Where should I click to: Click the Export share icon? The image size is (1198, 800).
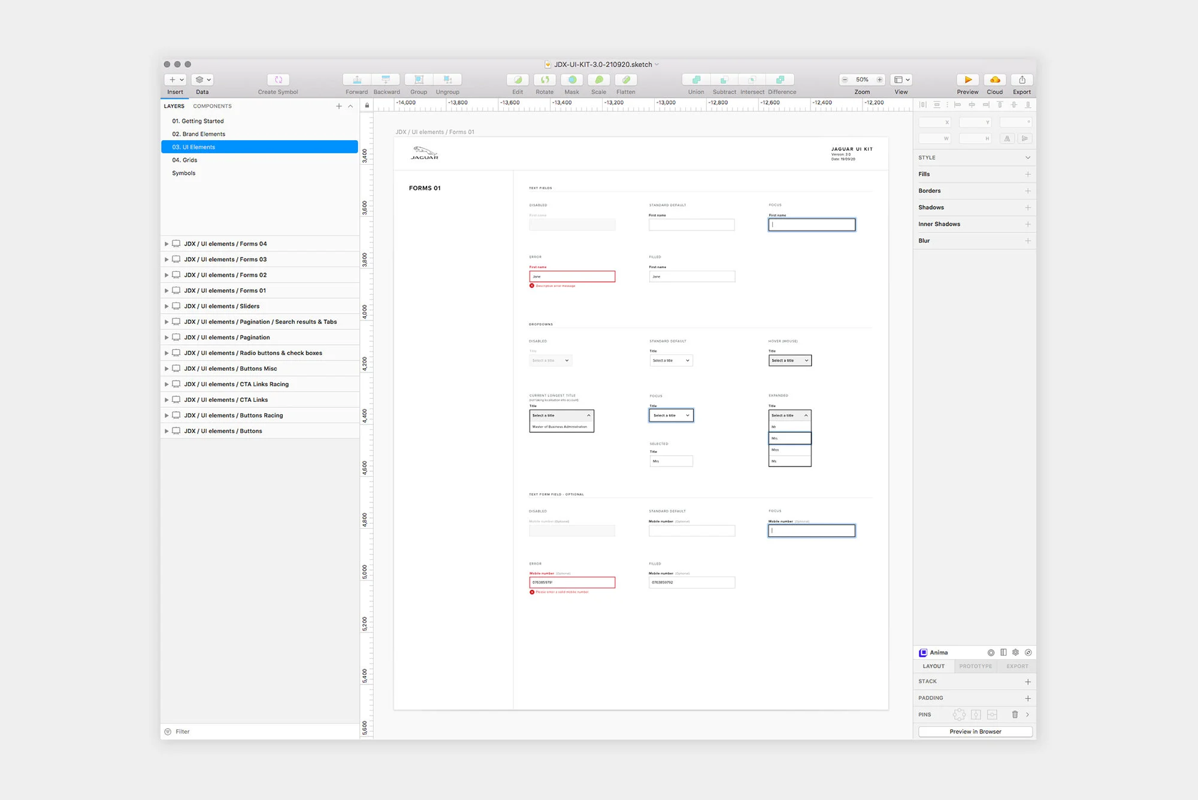click(x=1022, y=80)
